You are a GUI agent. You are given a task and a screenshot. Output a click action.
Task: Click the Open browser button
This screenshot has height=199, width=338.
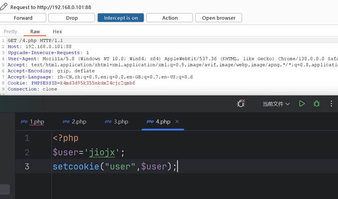point(219,18)
